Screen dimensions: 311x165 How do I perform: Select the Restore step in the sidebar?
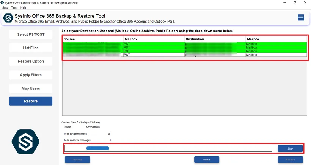click(x=31, y=101)
